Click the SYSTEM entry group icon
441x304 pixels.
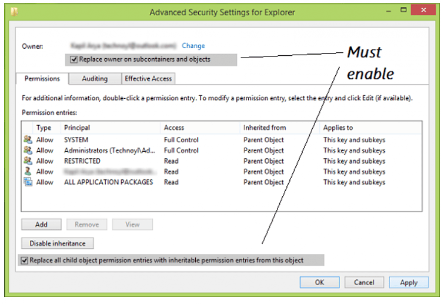[x=28, y=139]
